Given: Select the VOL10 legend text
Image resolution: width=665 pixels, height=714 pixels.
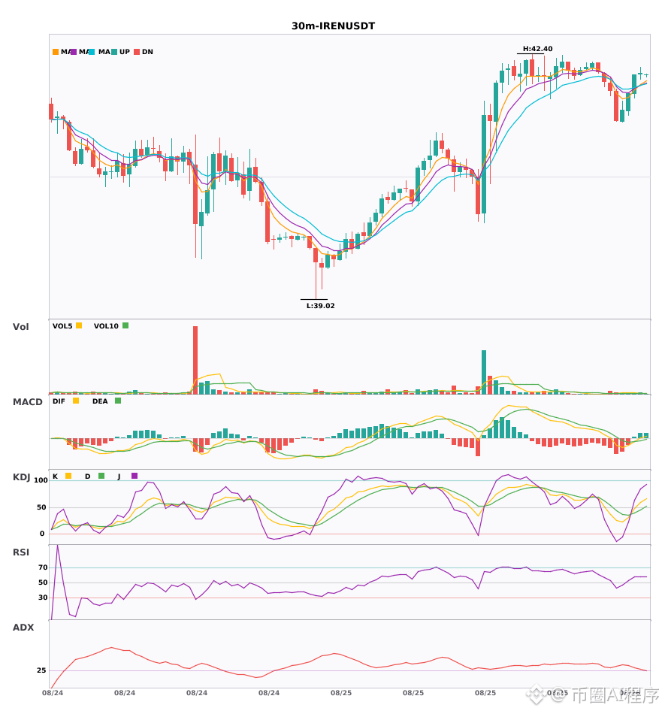Looking at the screenshot, I should [x=106, y=326].
